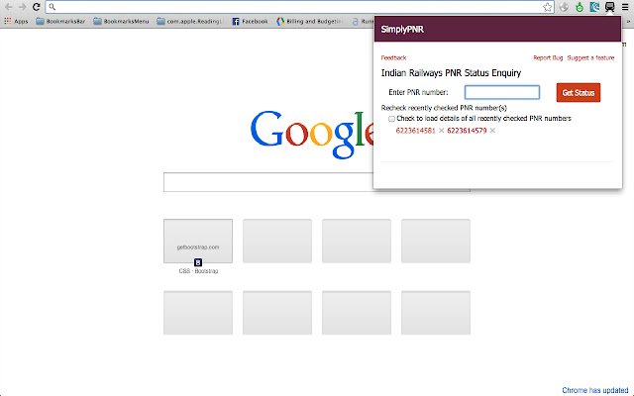Open the Billing and Budgeting bookmark
Image resolution: width=634 pixels, height=396 pixels.
pos(309,21)
